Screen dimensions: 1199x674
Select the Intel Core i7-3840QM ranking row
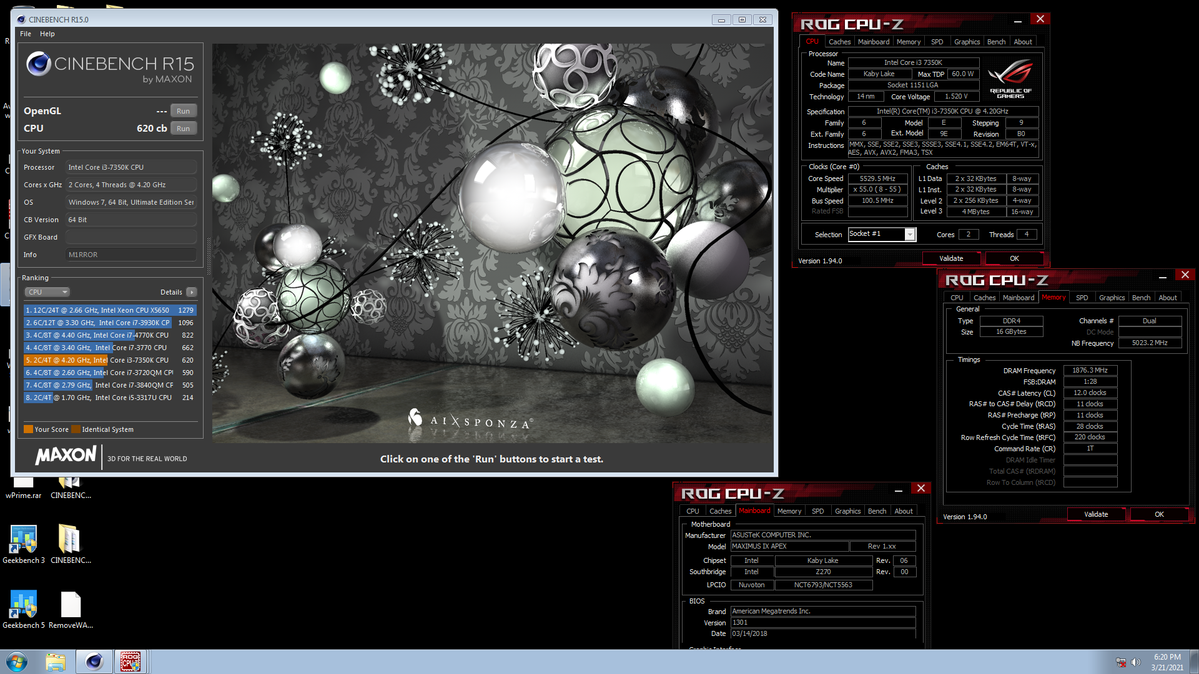[x=110, y=385]
